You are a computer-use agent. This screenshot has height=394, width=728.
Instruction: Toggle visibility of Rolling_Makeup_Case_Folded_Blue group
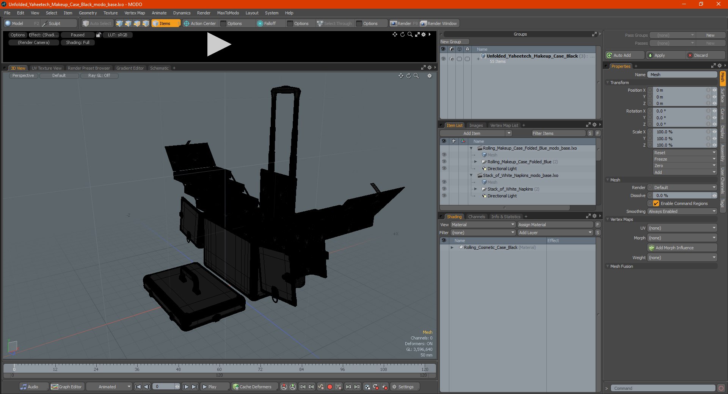(x=444, y=162)
